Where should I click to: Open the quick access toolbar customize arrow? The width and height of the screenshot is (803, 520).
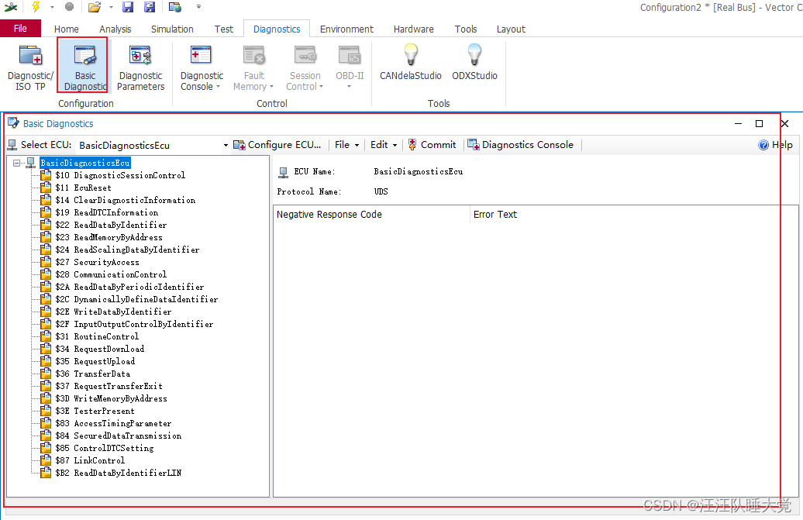pos(198,7)
